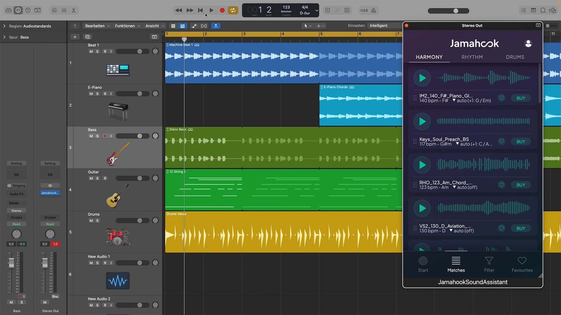Open the Jamahook plugin on Stereo Out channel
The height and width of the screenshot is (315, 561).
coord(50,193)
